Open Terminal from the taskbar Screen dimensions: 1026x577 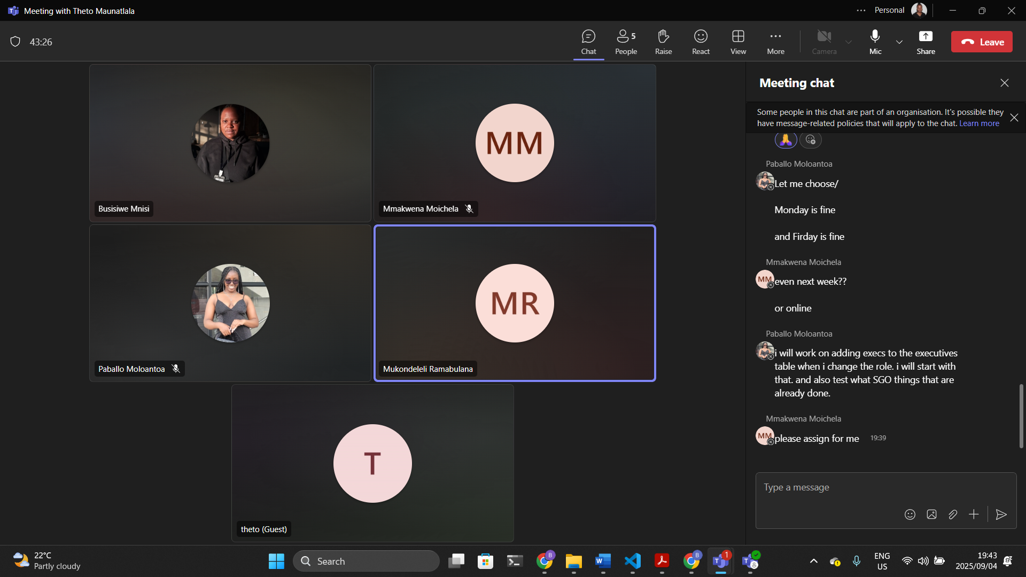pyautogui.click(x=515, y=562)
